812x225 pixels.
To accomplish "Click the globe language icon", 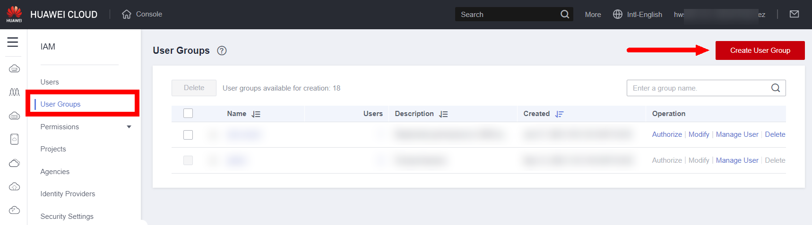I will (x=617, y=14).
